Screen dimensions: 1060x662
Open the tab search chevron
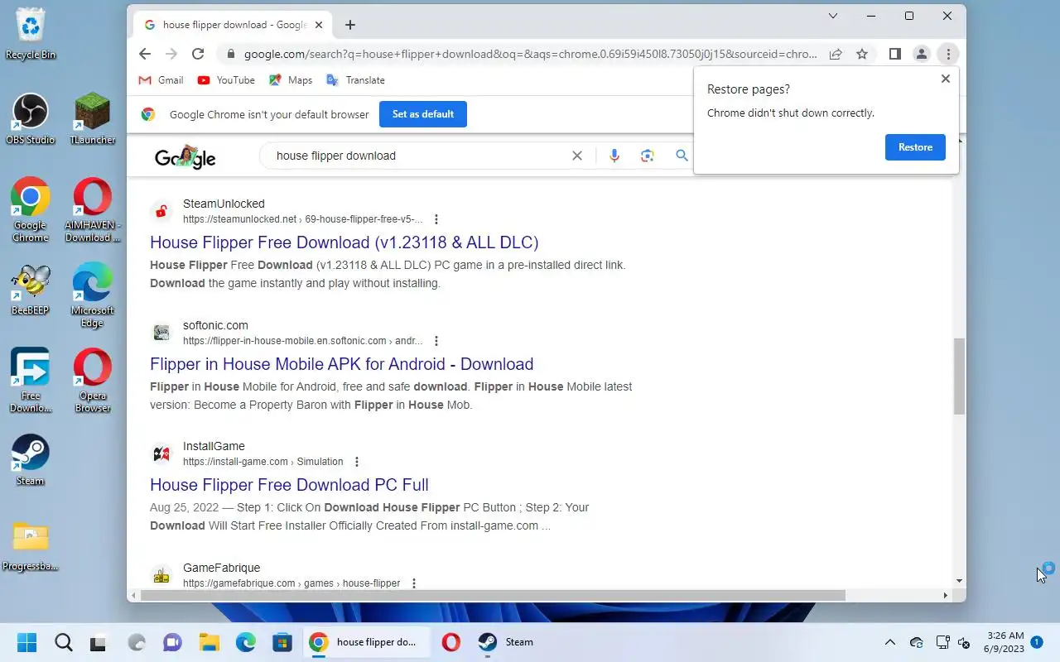[833, 16]
